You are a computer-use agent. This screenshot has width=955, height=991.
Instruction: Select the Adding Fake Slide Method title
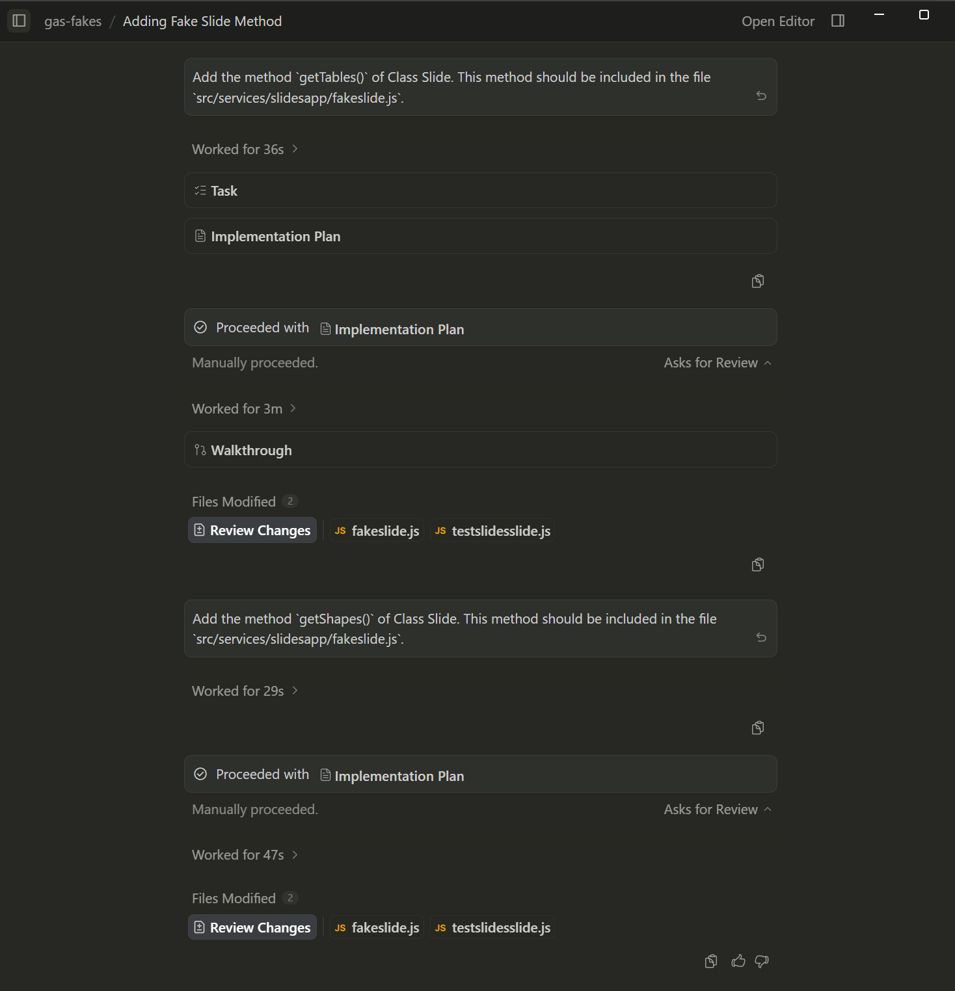pyautogui.click(x=202, y=20)
